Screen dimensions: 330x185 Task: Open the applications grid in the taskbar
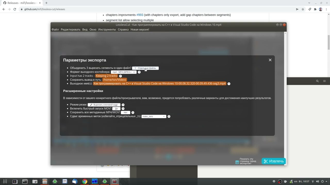pyautogui.click(x=5, y=181)
